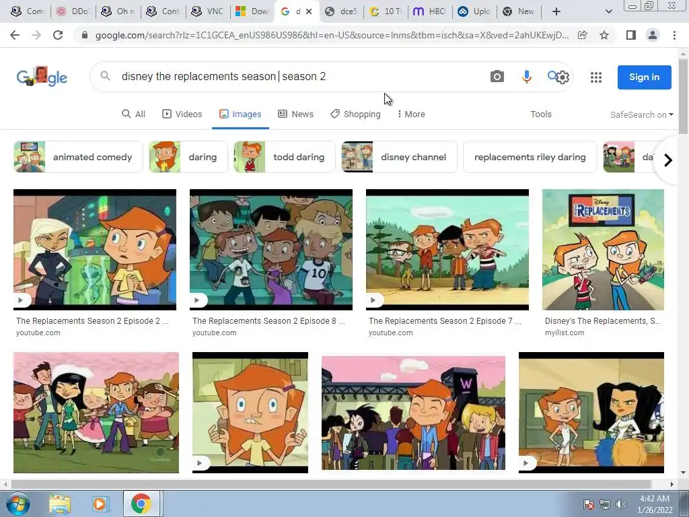Click the action center flag icon

coord(588,504)
